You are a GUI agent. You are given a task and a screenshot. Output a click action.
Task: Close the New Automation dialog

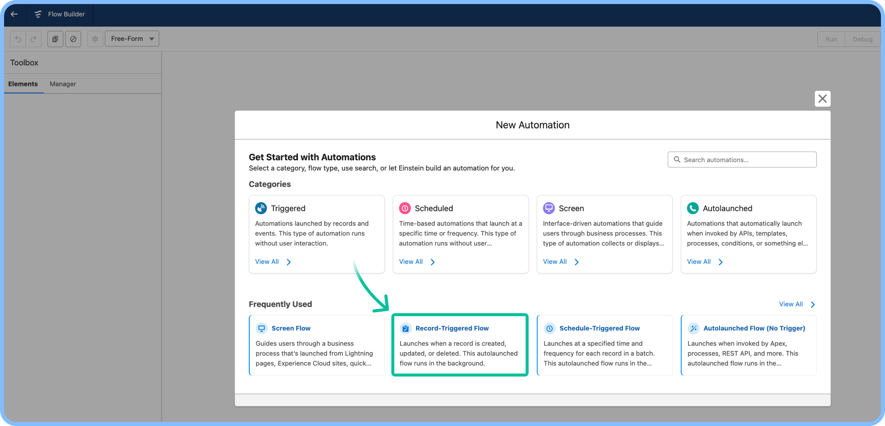click(x=822, y=99)
